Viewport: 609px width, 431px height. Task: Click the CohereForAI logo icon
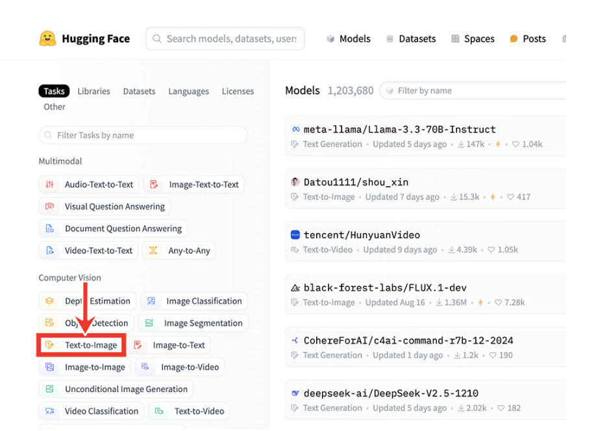295,341
